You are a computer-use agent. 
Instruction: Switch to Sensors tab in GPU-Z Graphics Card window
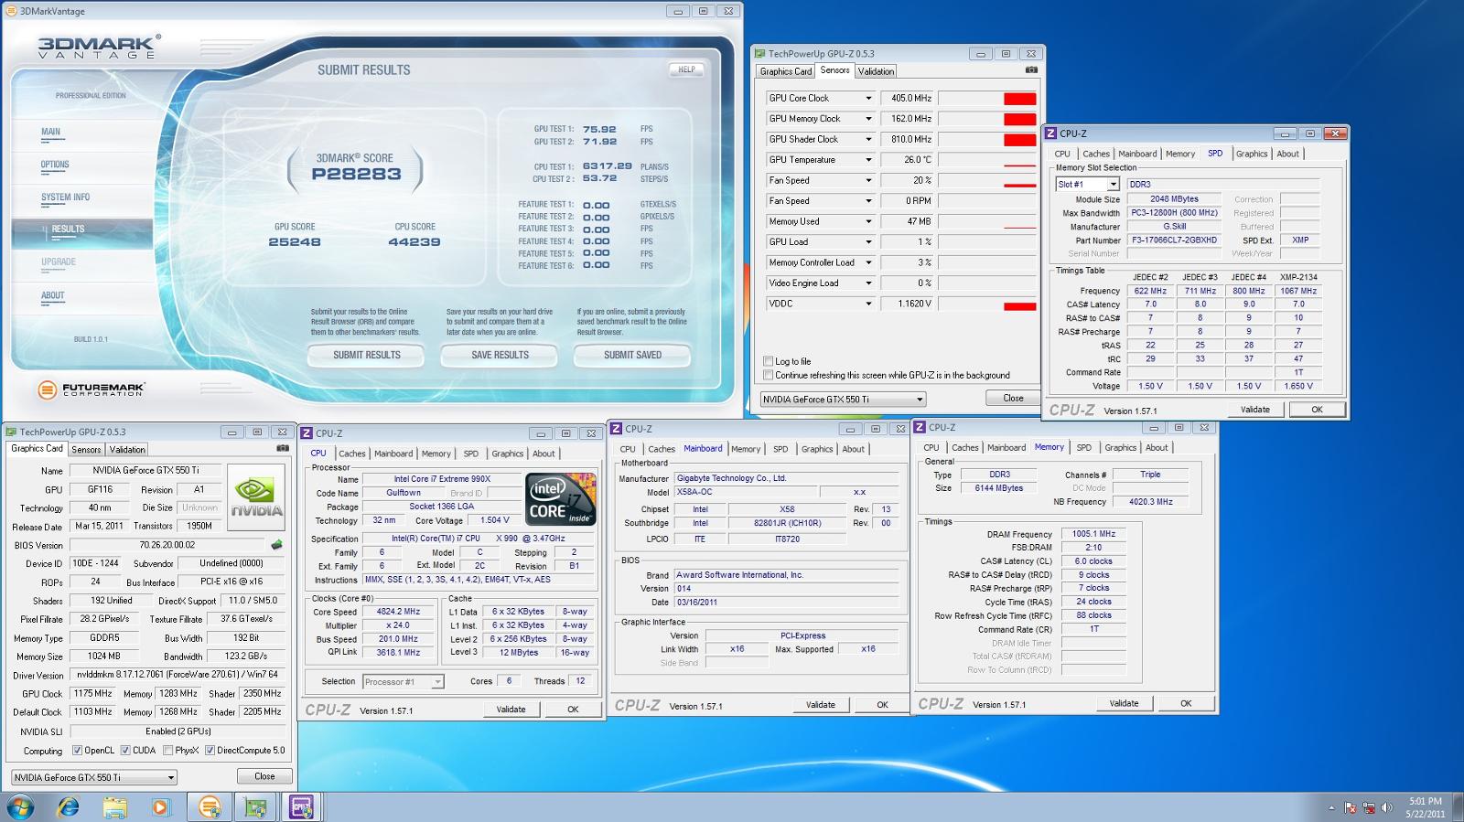coord(87,450)
